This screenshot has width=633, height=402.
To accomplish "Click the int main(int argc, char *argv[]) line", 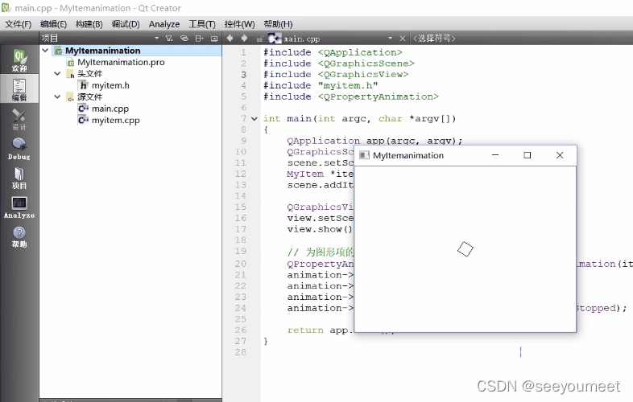I will [359, 118].
